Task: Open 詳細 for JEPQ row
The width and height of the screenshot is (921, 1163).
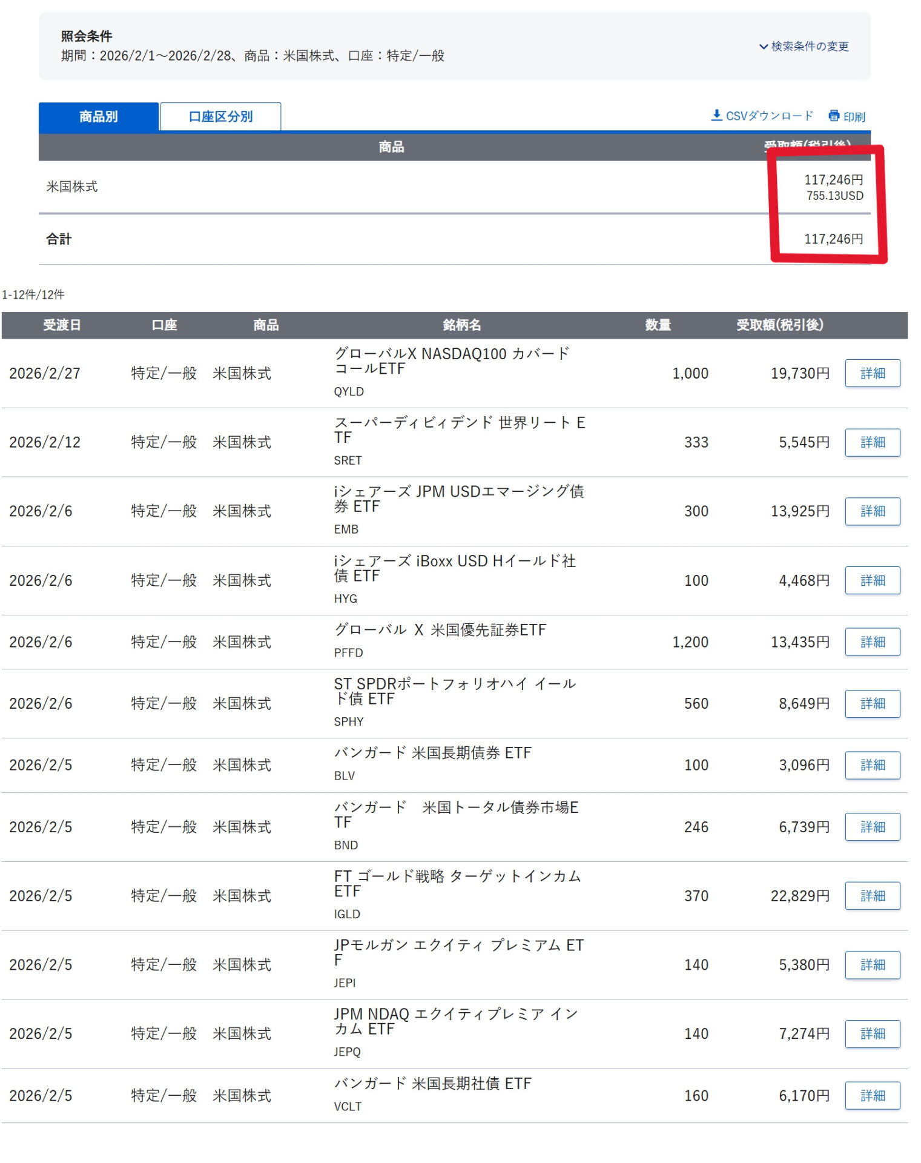Action: pyautogui.click(x=872, y=1034)
